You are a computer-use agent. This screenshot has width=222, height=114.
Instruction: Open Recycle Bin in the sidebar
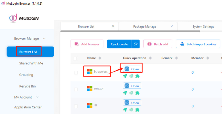(x=27, y=86)
